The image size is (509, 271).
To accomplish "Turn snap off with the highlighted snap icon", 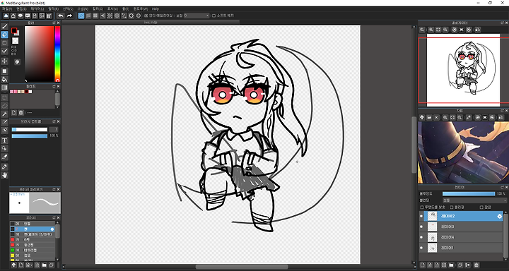I will [x=81, y=16].
